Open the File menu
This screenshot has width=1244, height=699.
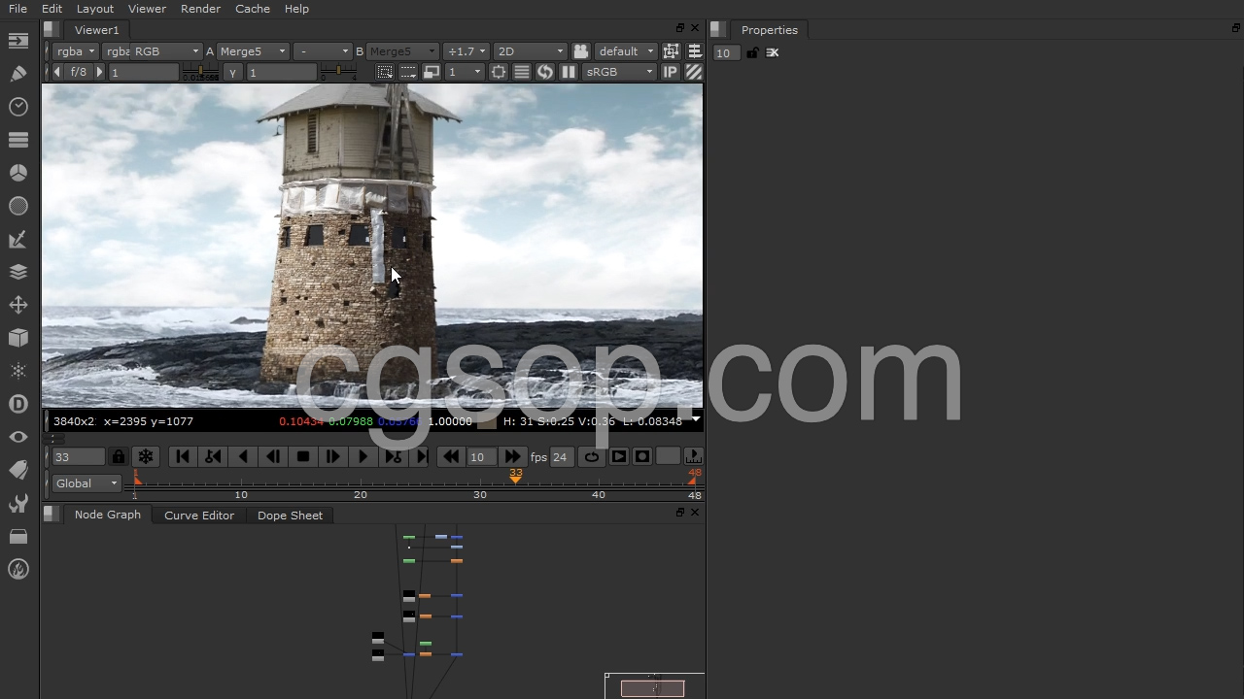17,9
